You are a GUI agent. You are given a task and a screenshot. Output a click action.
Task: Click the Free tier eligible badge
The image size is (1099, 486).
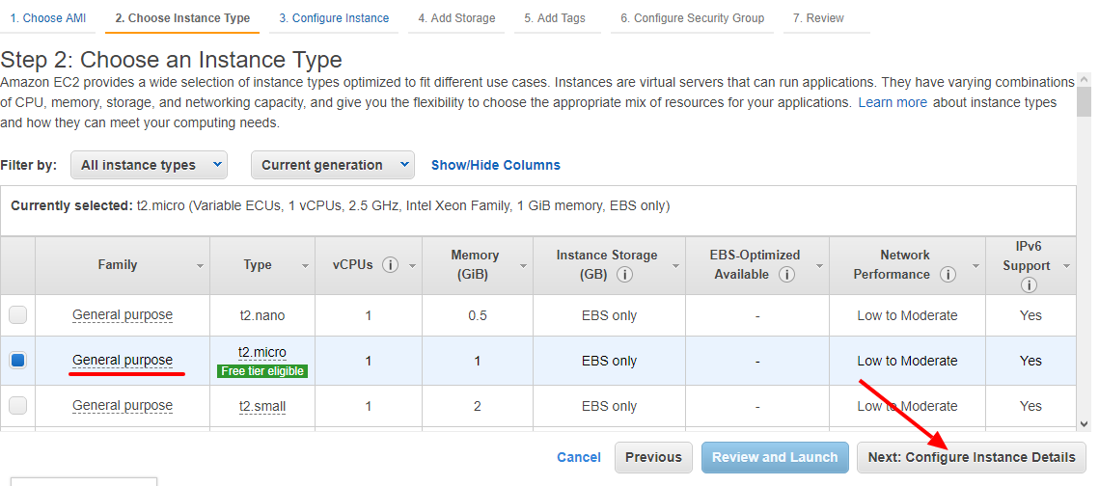pos(262,371)
